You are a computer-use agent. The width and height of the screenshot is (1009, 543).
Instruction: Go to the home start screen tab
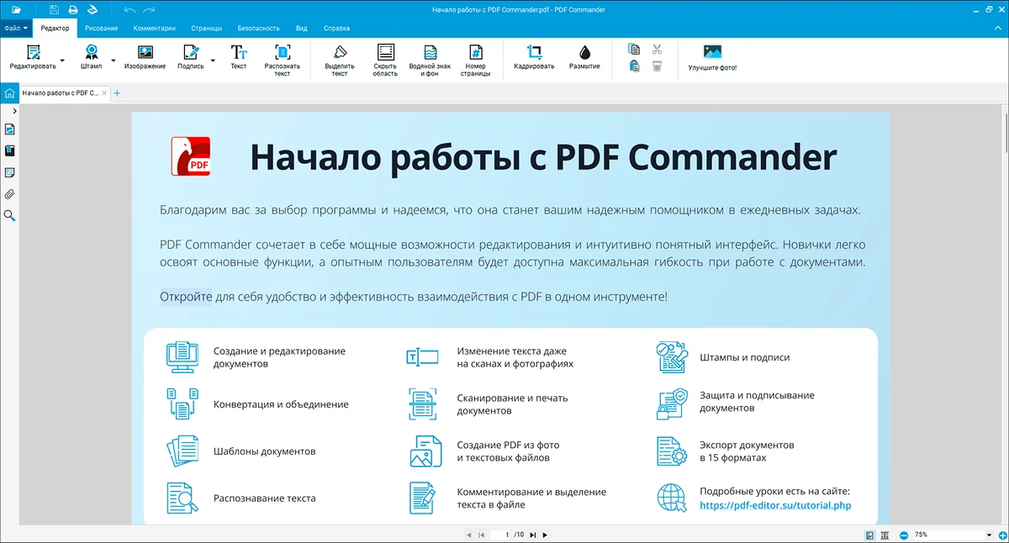tap(9, 93)
